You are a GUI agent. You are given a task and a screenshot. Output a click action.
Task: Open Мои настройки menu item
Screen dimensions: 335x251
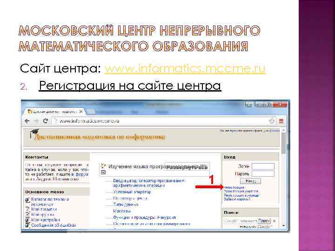[46, 220]
